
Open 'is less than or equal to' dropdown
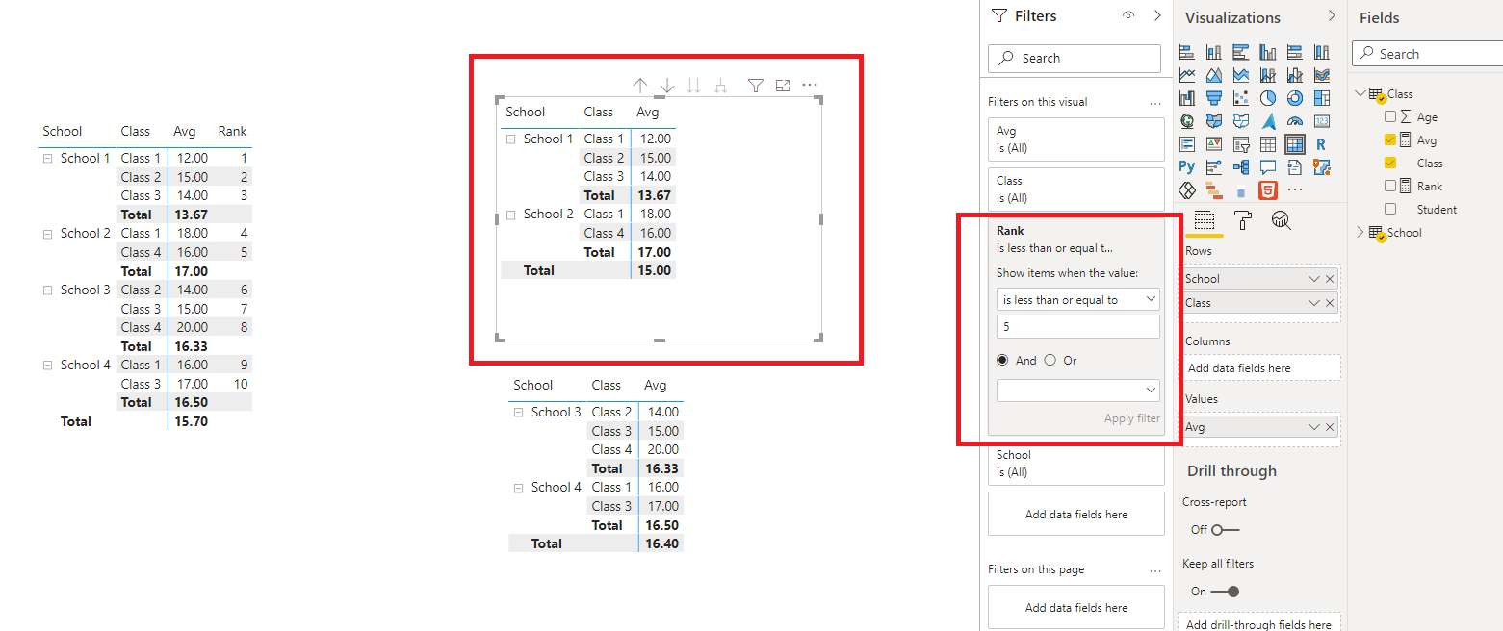coord(1078,300)
